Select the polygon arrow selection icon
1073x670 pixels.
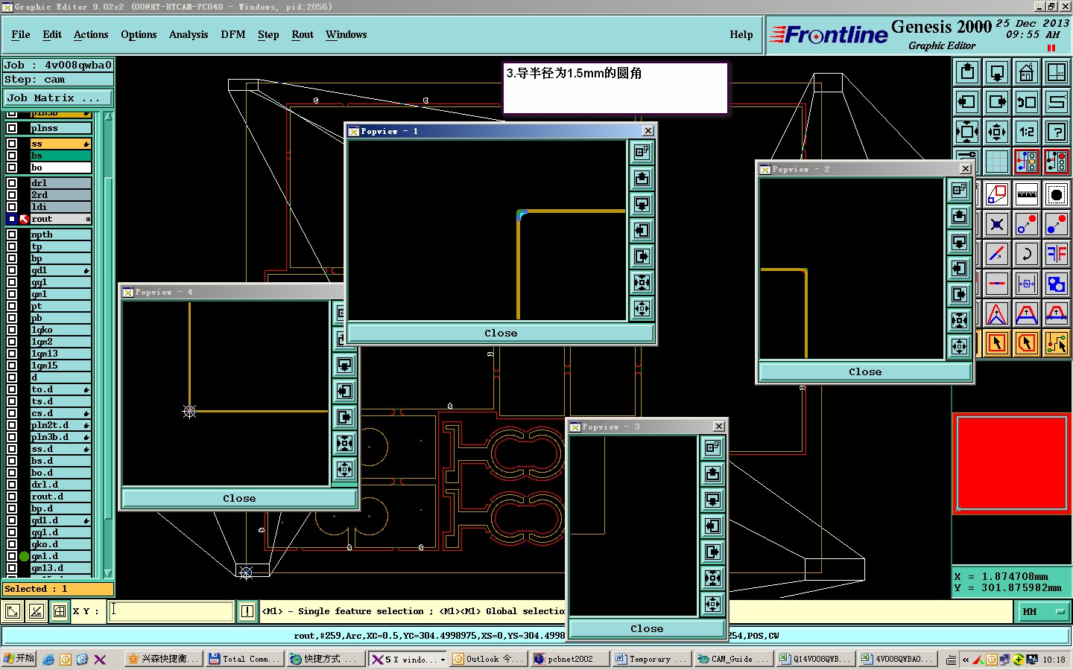point(1027,343)
